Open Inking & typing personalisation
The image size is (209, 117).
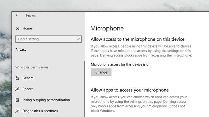click(x=46, y=100)
